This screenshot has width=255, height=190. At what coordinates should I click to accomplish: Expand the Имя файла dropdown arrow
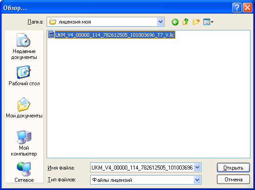point(197,167)
